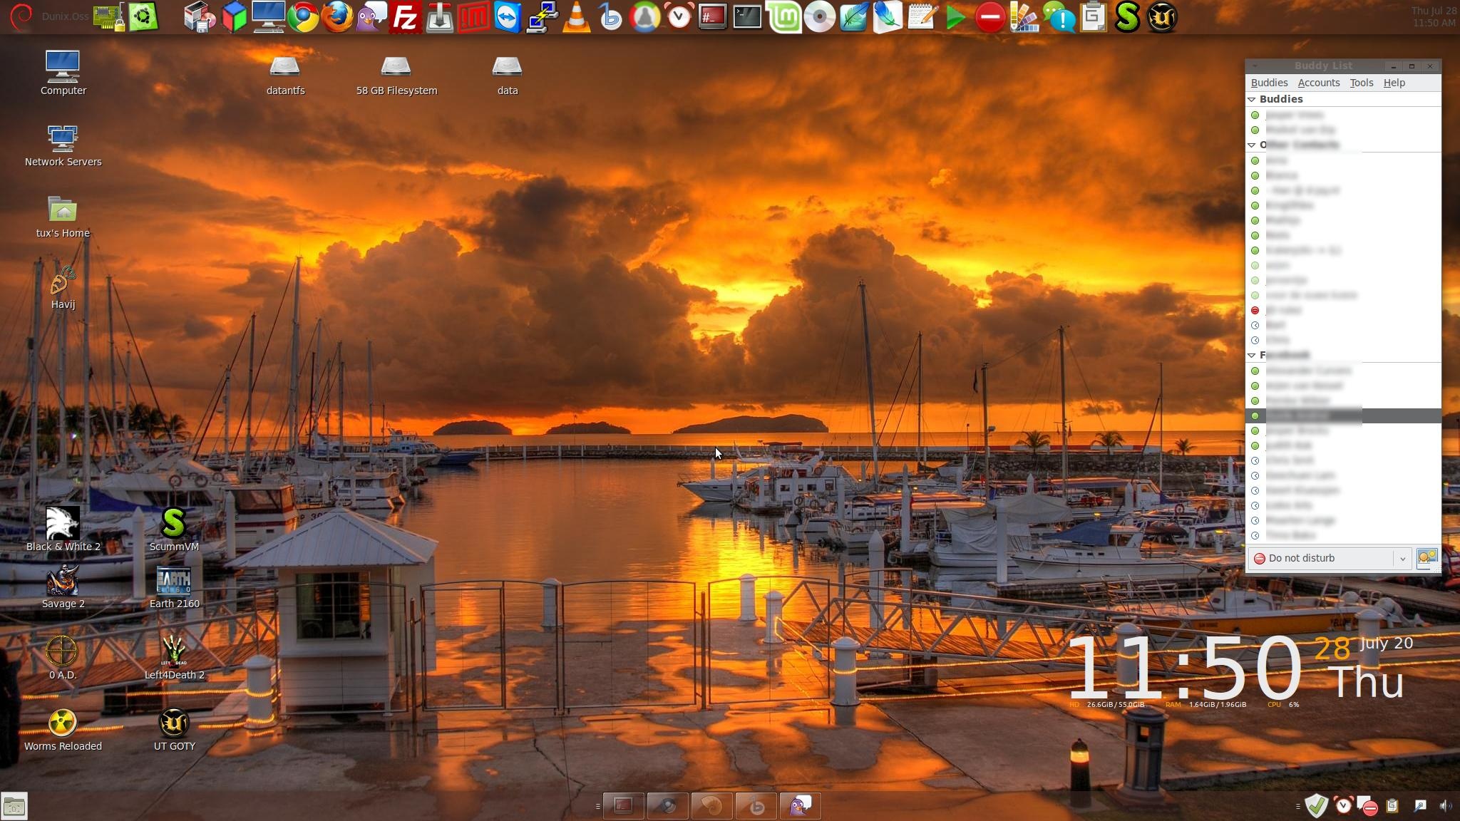The height and width of the screenshot is (821, 1460).
Task: Open the Tools menu in Buddy List
Action: (x=1361, y=83)
